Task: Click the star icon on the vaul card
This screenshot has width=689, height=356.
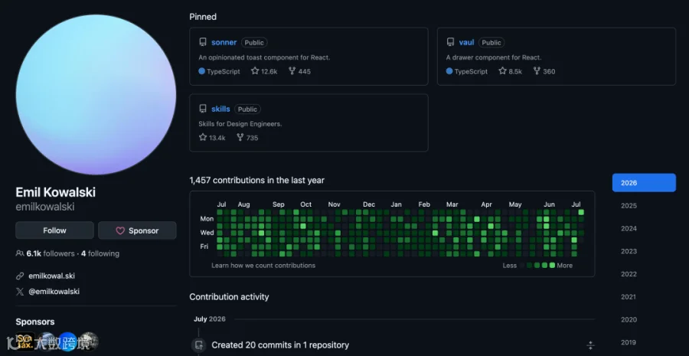Action: pos(503,70)
